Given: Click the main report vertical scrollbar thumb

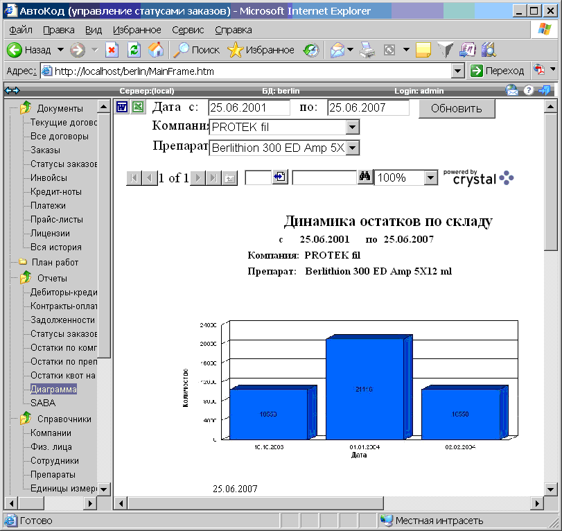Looking at the screenshot, I should pyautogui.click(x=550, y=182).
